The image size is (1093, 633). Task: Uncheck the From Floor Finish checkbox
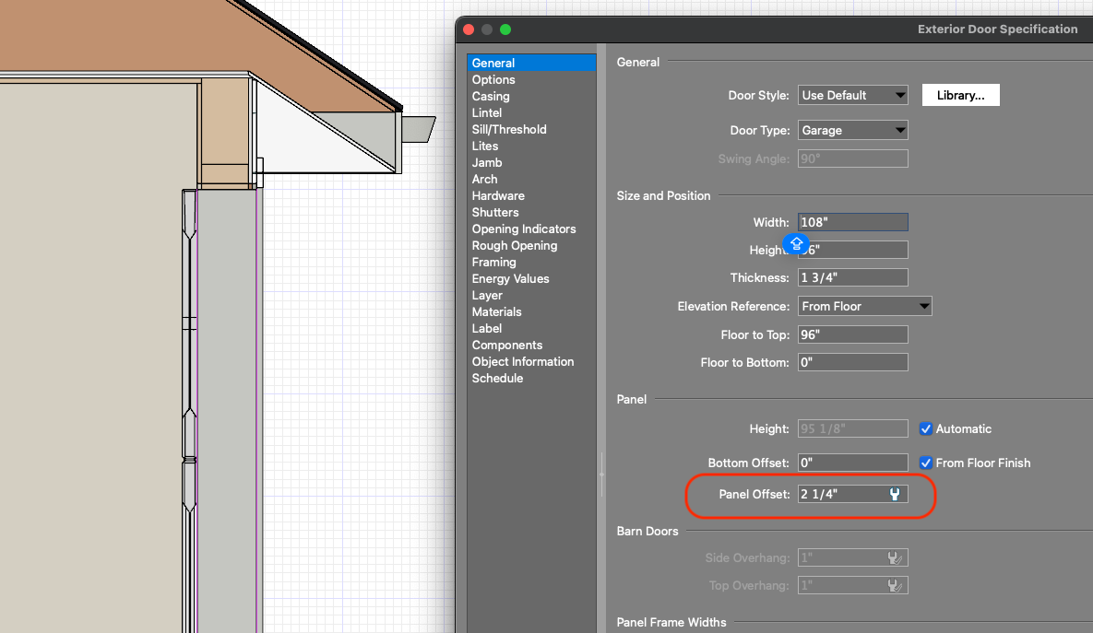pyautogui.click(x=926, y=463)
